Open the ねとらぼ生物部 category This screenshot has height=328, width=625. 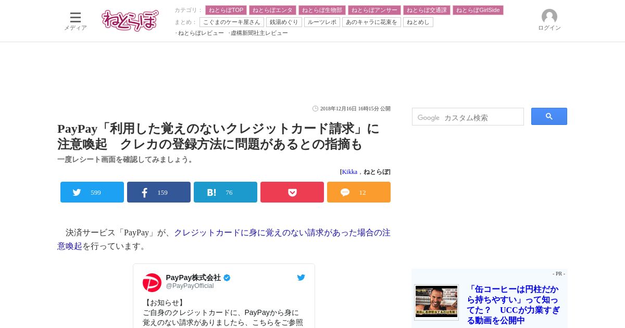click(322, 10)
